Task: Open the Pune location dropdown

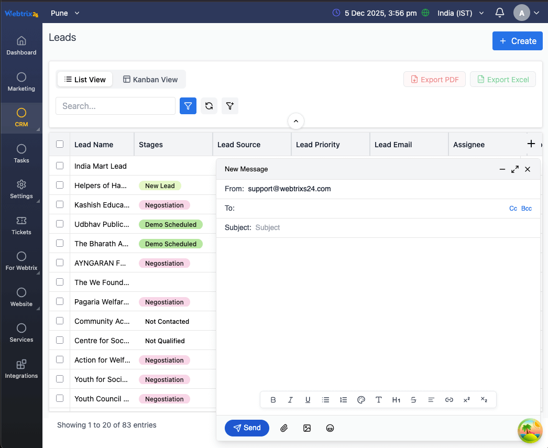Action: click(65, 13)
